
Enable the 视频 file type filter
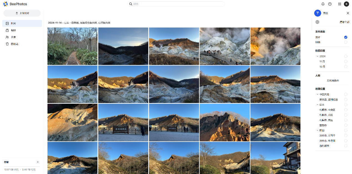(346, 42)
